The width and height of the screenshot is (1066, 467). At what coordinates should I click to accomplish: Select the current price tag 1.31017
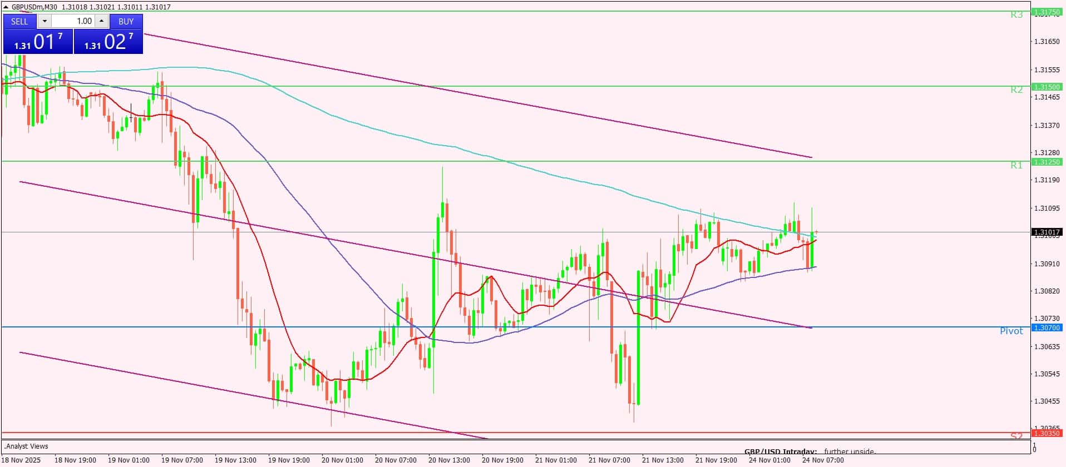point(1047,232)
